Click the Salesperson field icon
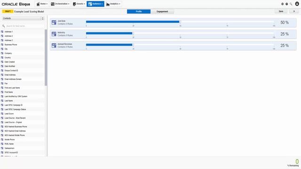The width and height of the screenshot is (301, 169). tap(2, 148)
